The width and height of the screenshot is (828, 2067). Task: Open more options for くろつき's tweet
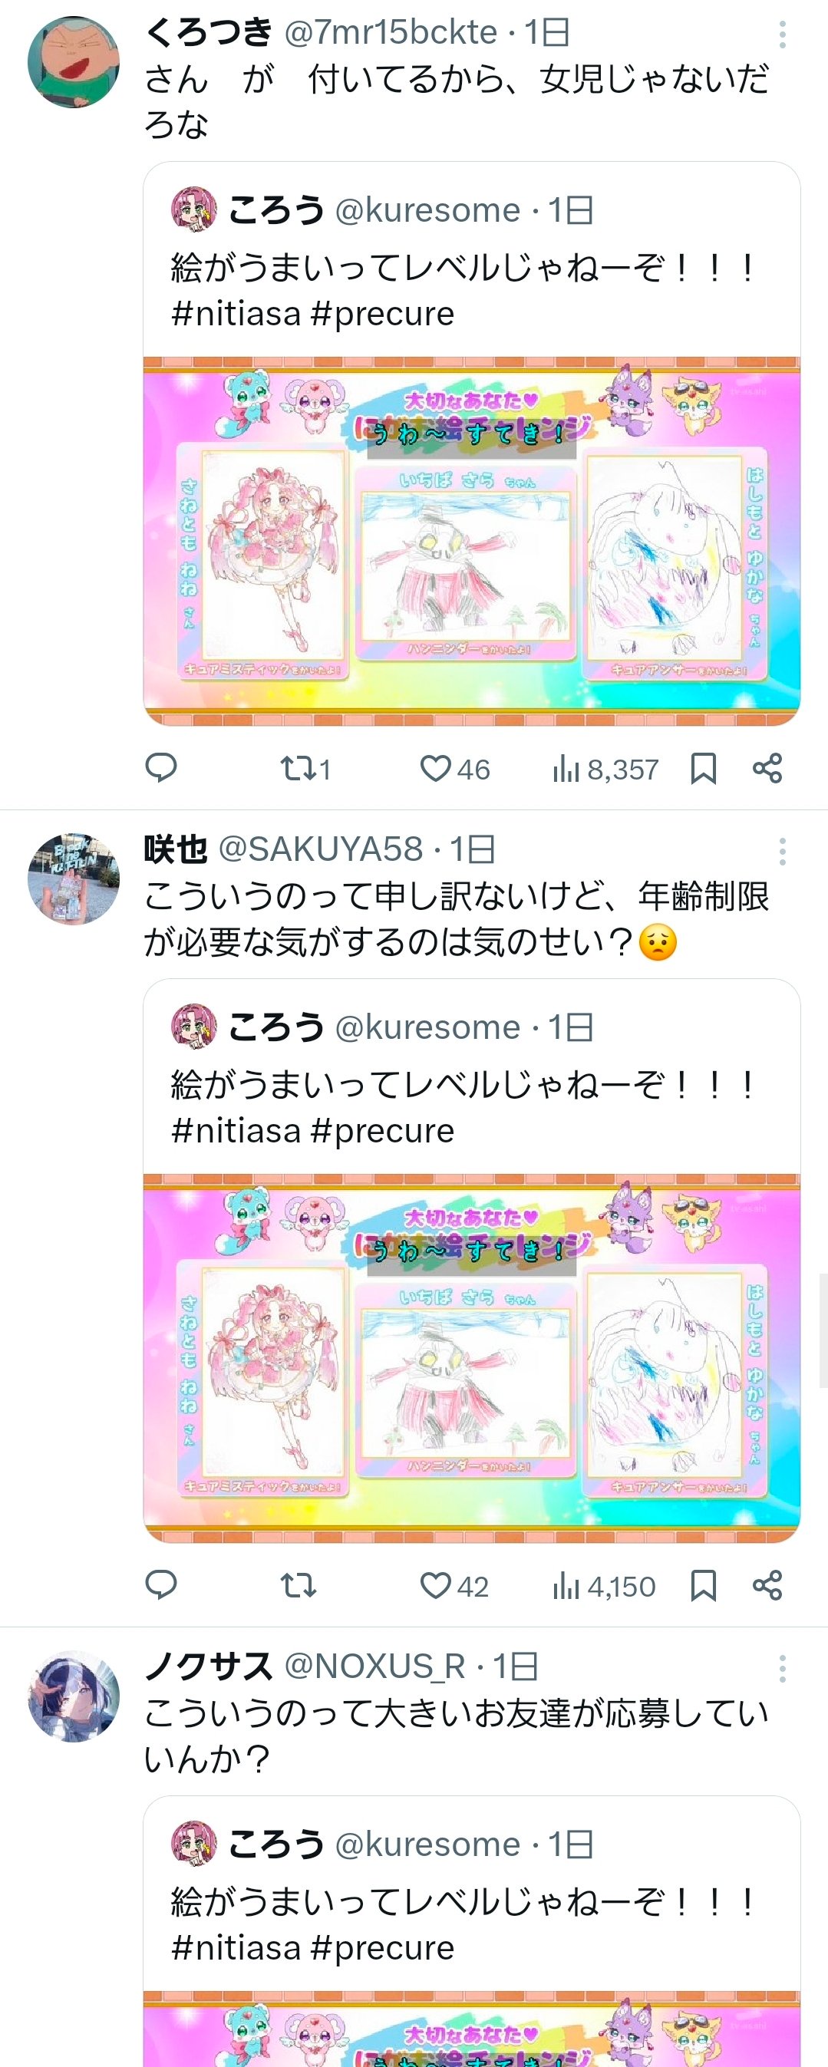(x=782, y=34)
